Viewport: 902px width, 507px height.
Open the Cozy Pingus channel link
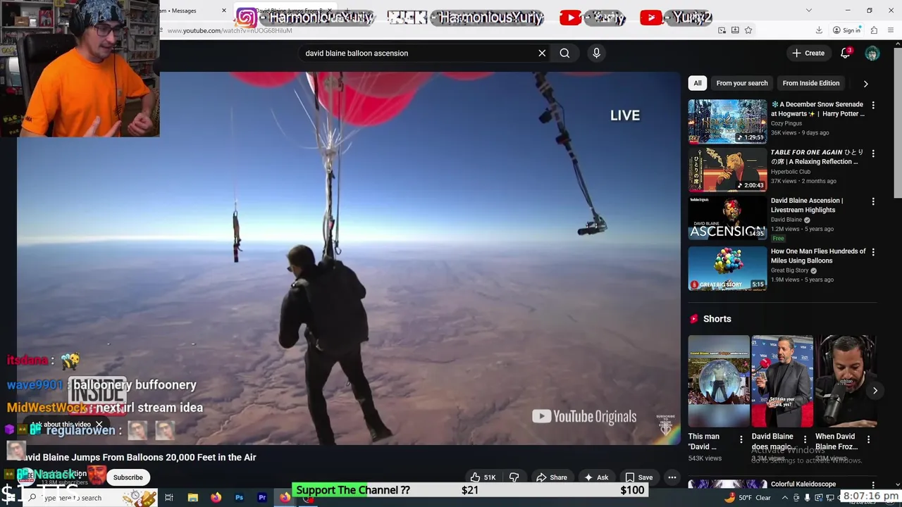tap(786, 123)
